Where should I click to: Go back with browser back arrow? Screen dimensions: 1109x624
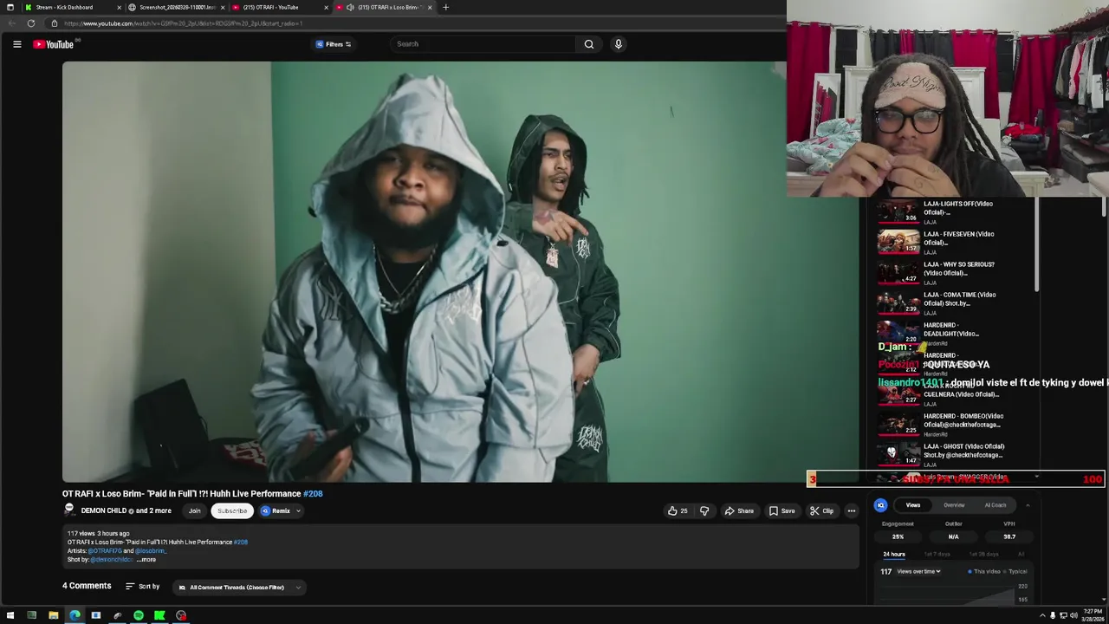click(x=11, y=23)
